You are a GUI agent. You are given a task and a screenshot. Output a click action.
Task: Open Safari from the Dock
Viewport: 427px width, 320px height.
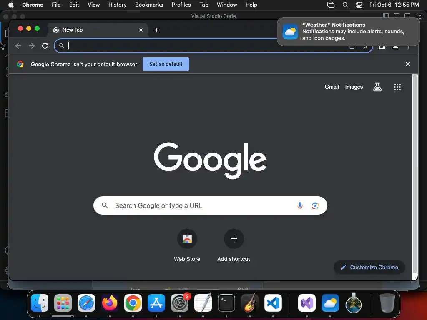(86, 303)
